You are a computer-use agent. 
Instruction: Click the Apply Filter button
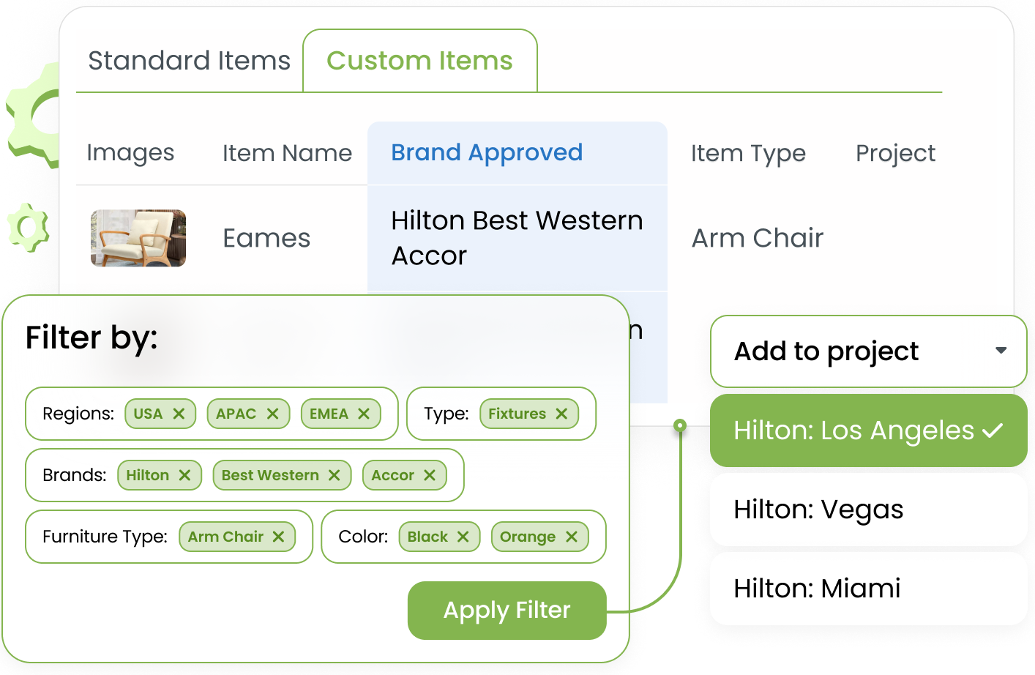click(507, 610)
